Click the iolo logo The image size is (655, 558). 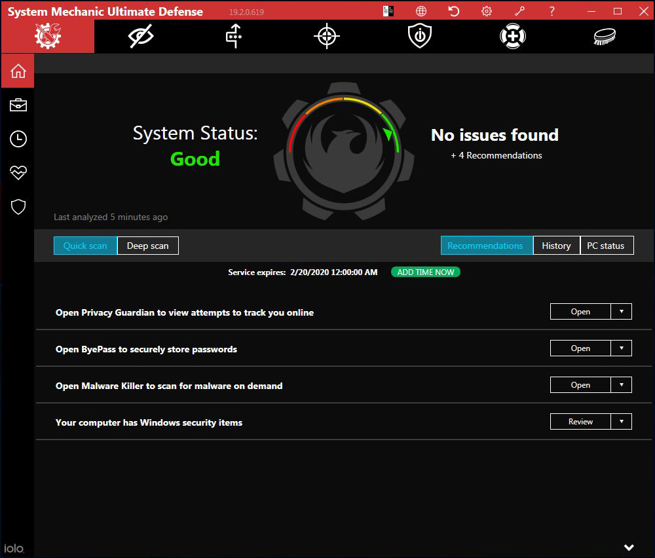14,548
